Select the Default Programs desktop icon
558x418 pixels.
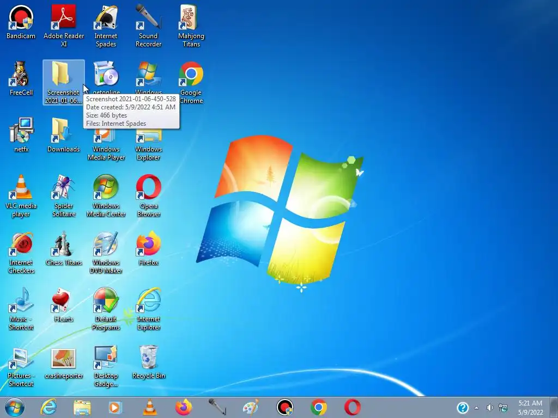click(x=106, y=309)
